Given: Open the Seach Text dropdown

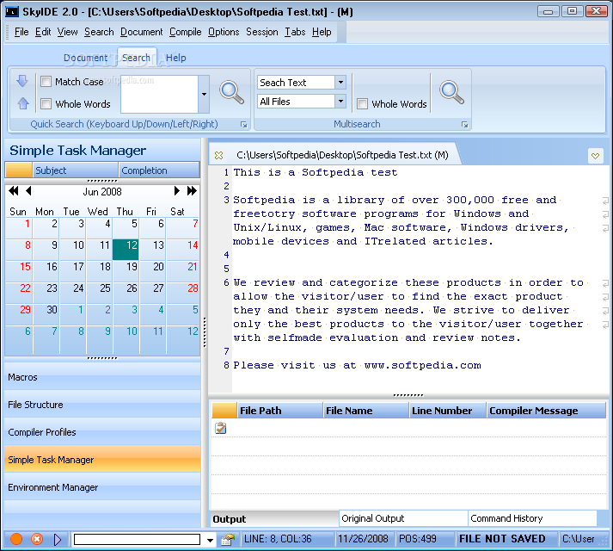Looking at the screenshot, I should [x=340, y=83].
